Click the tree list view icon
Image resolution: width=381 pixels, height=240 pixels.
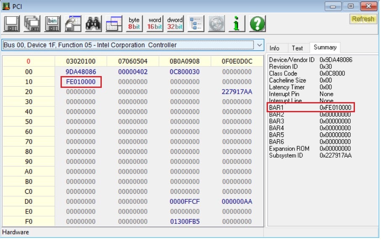coord(196,24)
